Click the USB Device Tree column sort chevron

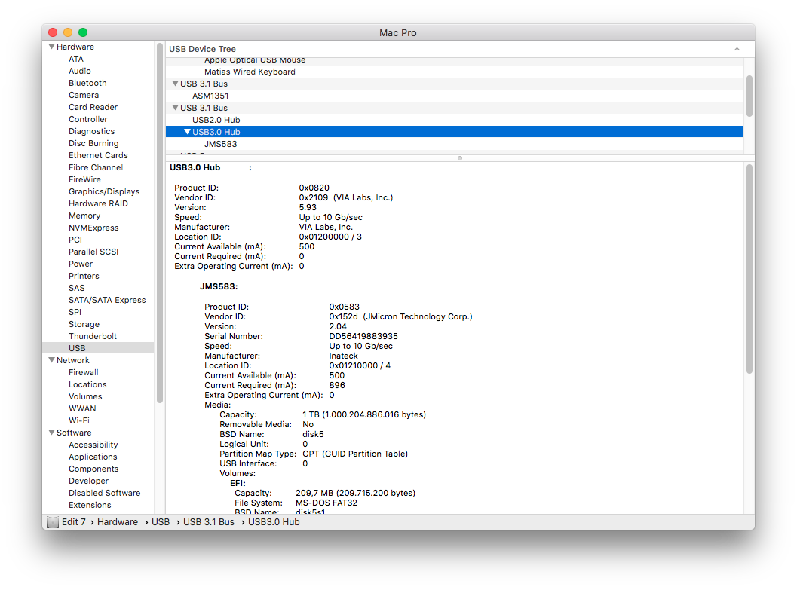point(737,49)
